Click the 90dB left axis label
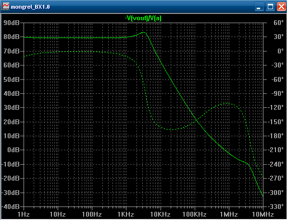 coord(12,23)
